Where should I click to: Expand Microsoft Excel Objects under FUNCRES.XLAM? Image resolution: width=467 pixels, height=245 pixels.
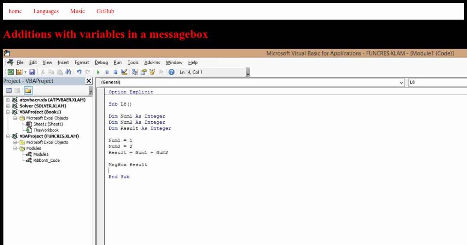click(15, 142)
